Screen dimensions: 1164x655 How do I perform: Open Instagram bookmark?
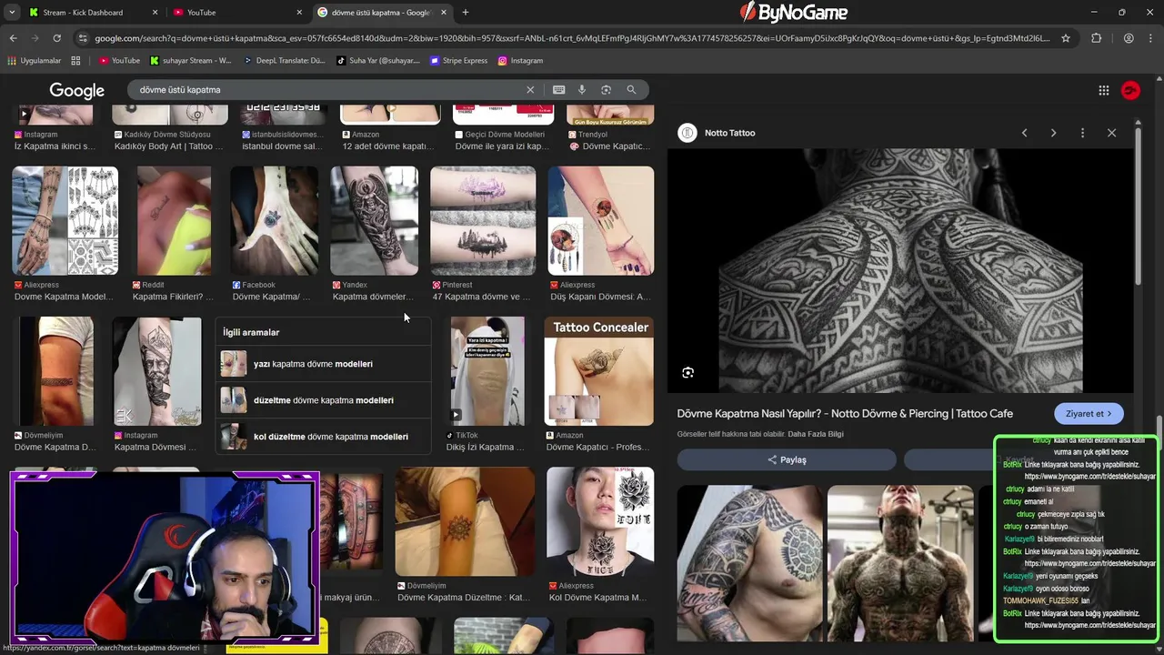pos(520,61)
